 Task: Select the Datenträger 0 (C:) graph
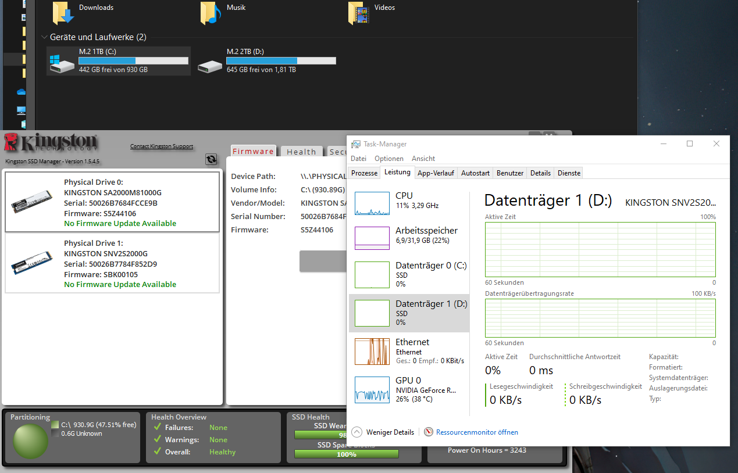click(x=372, y=275)
